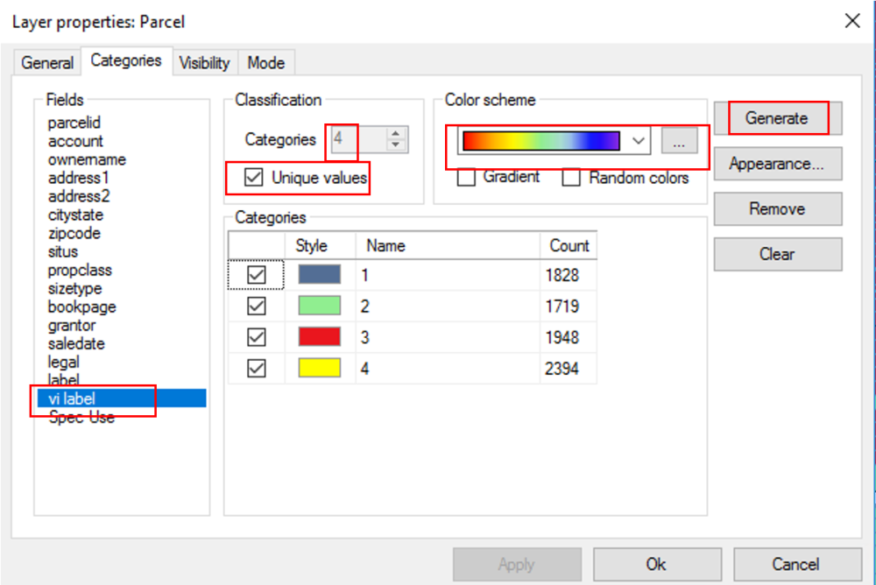Uncheck category 3 in the list
876x585 pixels.
click(x=256, y=336)
